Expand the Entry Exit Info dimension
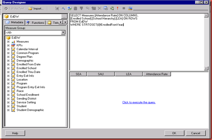The width and height of the screenshot is (212, 140). (8, 76)
